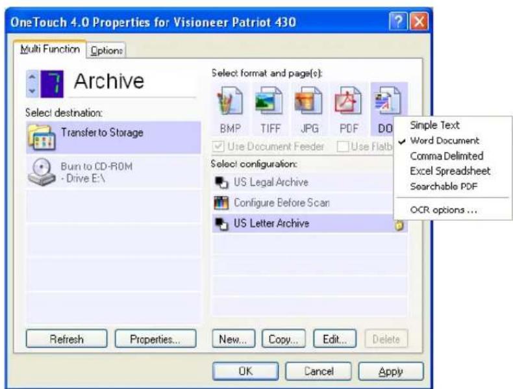Click the Configure Before Scan color icon

pos(221,203)
